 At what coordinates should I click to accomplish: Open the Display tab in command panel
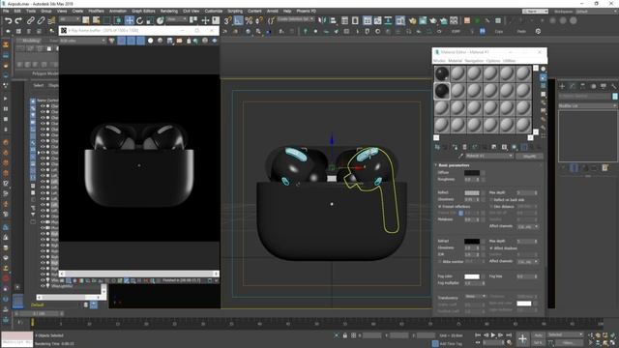[x=604, y=86]
